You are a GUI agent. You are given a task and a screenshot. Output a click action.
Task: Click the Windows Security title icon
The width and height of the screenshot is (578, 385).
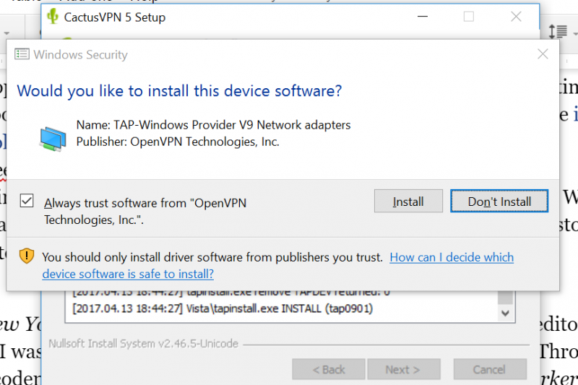tap(22, 54)
